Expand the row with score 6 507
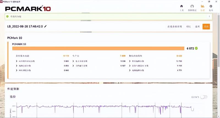The width and height of the screenshot is (220, 118). click(x=73, y=66)
